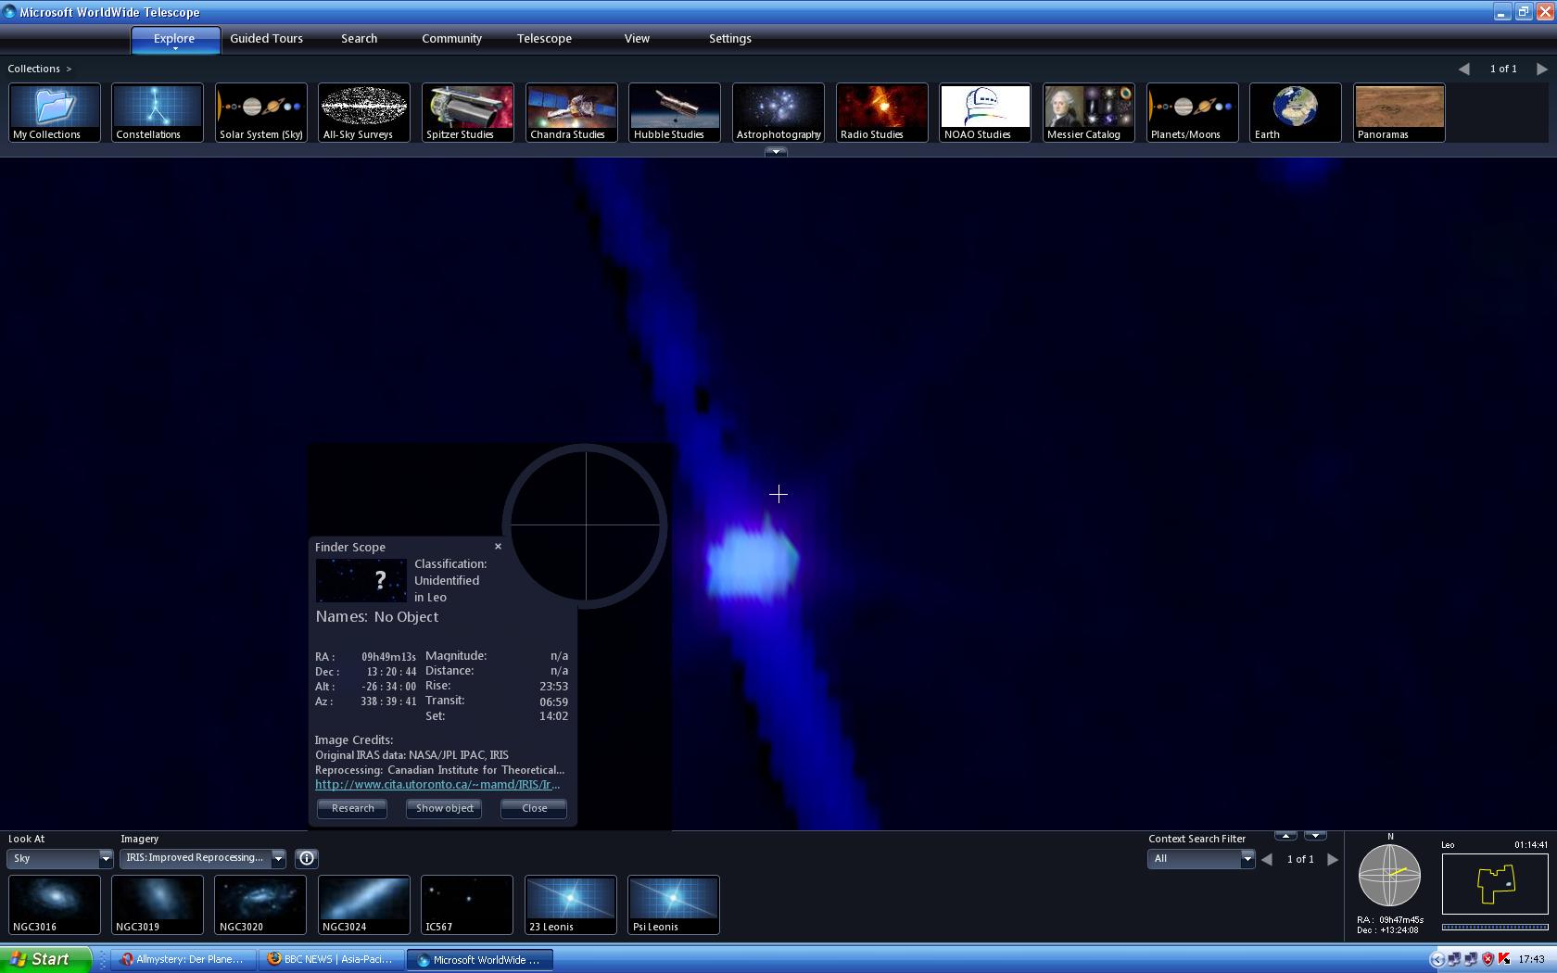Open All-Sky Surveys collection
Viewport: 1557px width, 973px height.
(x=364, y=112)
